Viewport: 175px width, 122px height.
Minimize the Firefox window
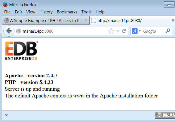169,5
